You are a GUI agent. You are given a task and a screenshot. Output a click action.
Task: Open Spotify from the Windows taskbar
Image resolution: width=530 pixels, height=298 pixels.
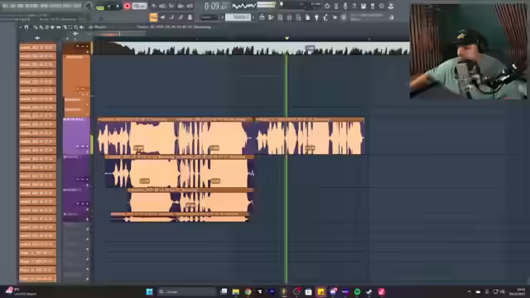click(357, 291)
